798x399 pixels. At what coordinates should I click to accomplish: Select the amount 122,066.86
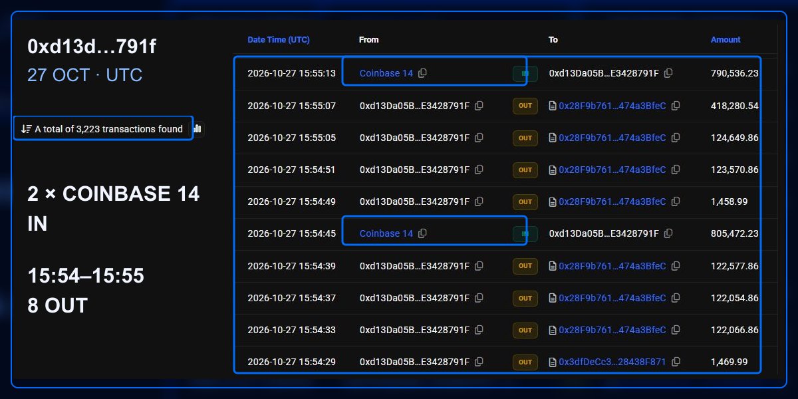(x=735, y=330)
